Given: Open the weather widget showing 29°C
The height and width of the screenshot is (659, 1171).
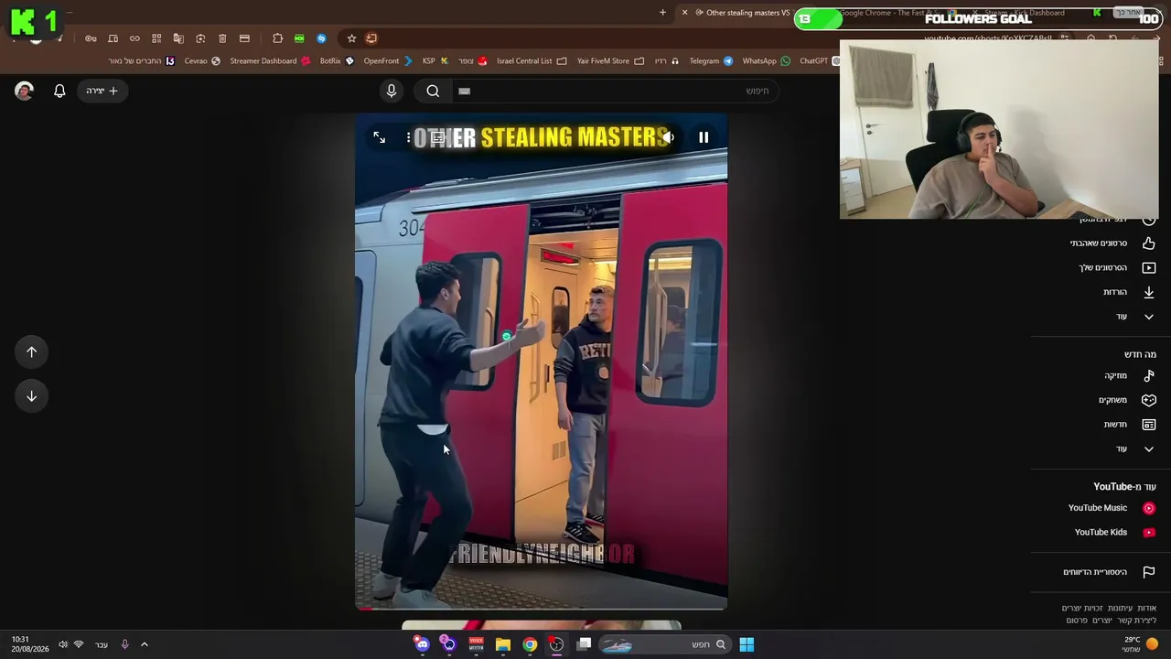Looking at the screenshot, I should [1139, 644].
